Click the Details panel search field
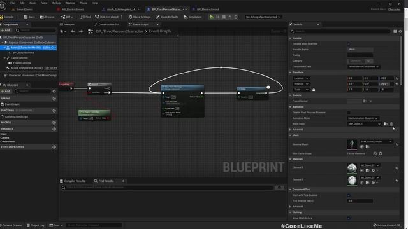408x229 pixels. (340, 31)
